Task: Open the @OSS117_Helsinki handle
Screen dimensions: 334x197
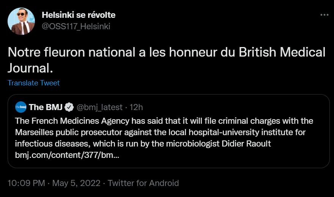Action: [x=76, y=26]
